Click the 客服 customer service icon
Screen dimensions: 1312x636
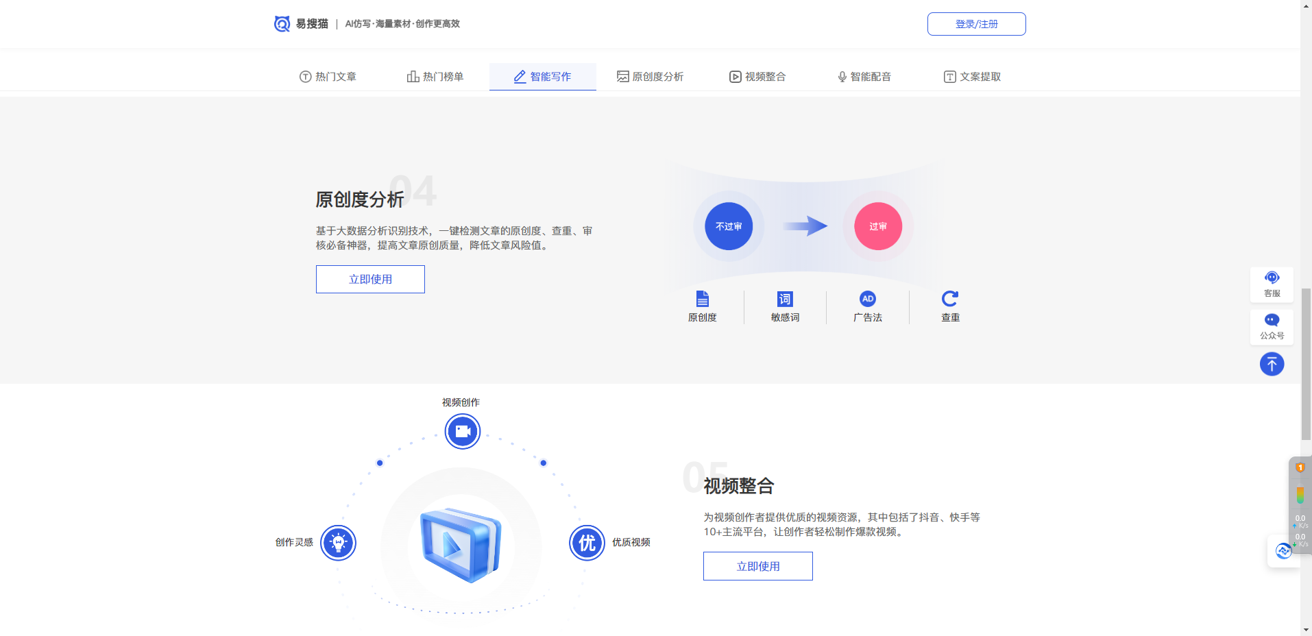(x=1272, y=284)
